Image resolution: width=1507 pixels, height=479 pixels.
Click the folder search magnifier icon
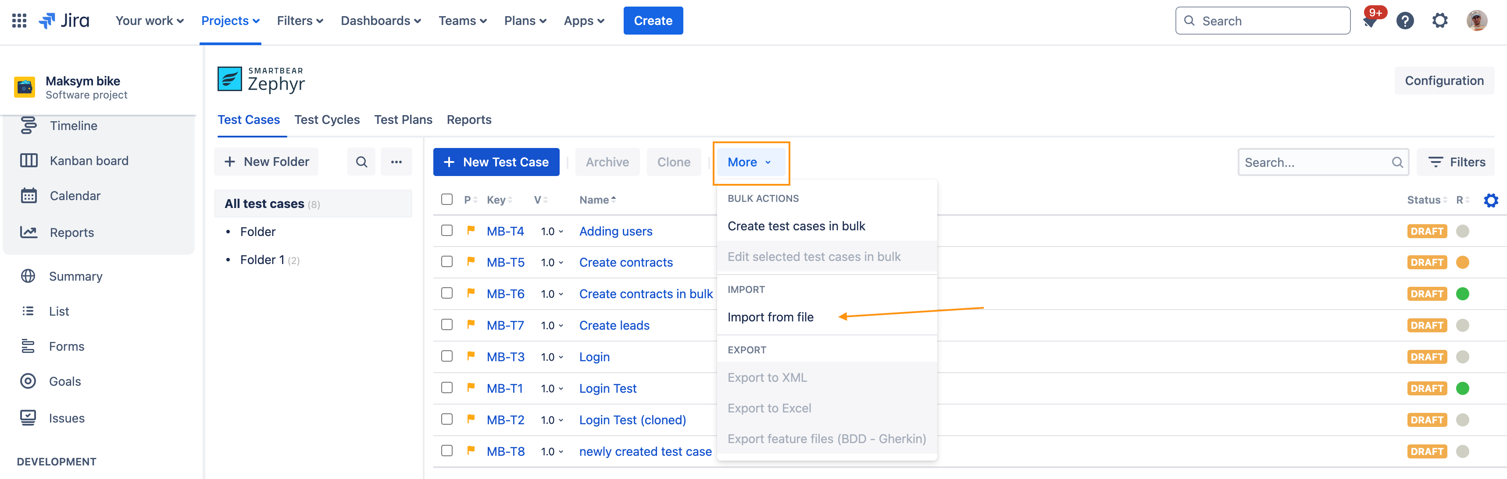click(x=361, y=162)
